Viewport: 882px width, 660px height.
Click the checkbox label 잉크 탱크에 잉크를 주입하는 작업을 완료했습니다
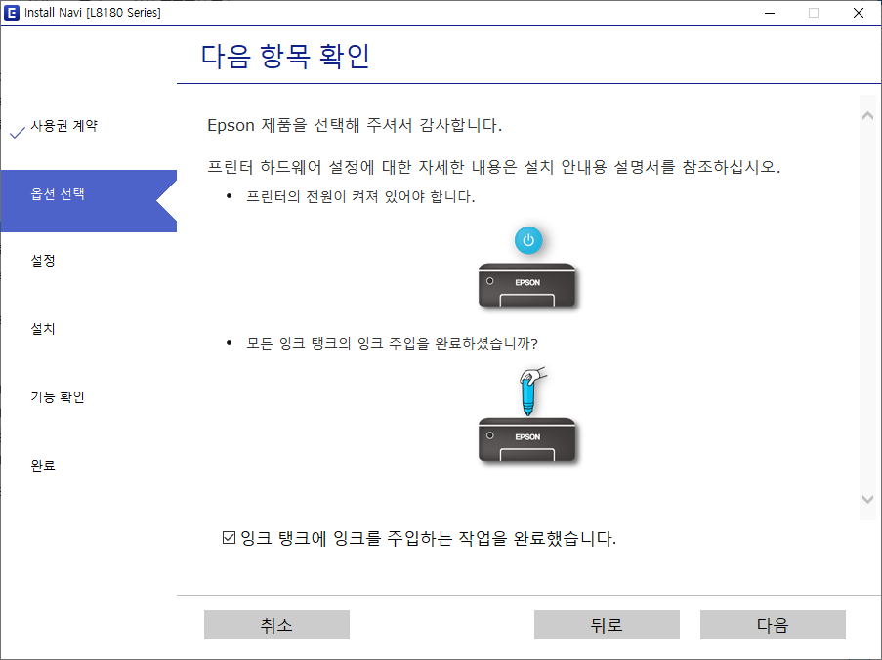coord(428,538)
